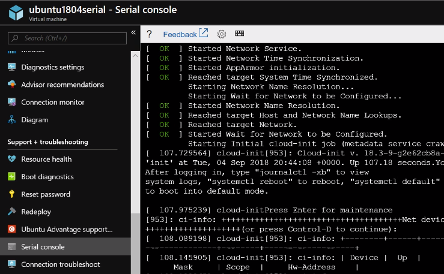Screen dimensions: 444x274
Task: Open Ubuntu Advantage support
Action: (67, 230)
